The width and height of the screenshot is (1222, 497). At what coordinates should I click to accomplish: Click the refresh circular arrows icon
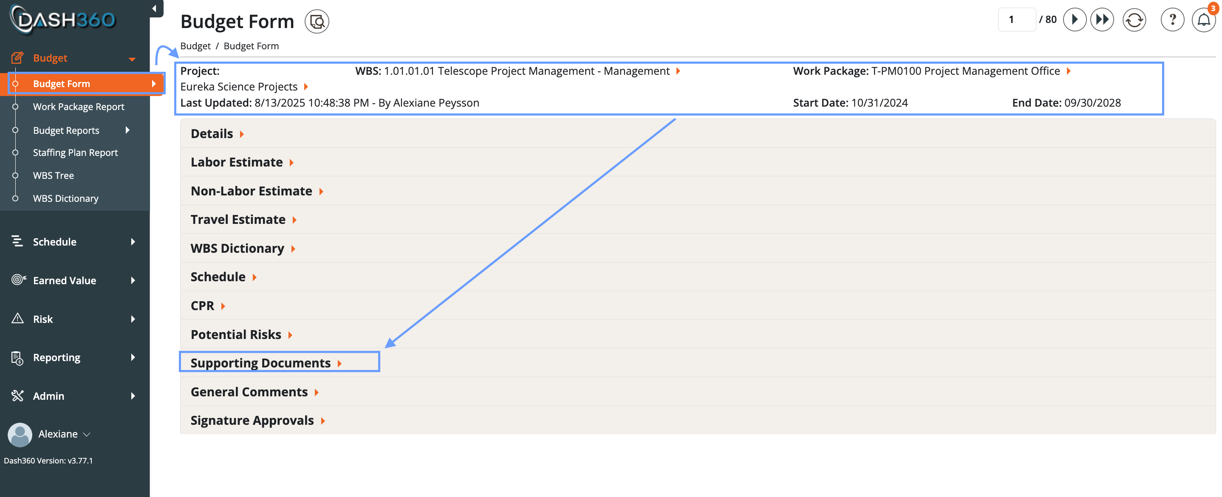[x=1134, y=20]
